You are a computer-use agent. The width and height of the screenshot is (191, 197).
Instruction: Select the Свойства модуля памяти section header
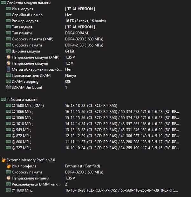tap(29, 3)
